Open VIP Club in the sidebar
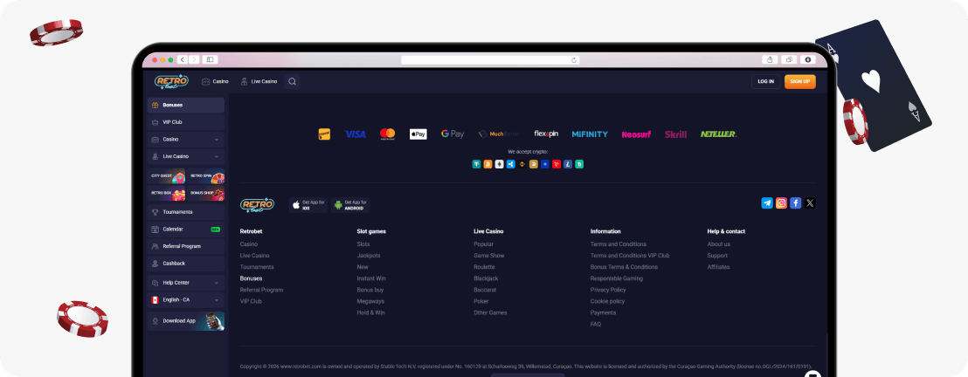This screenshot has height=377, width=968. [186, 122]
